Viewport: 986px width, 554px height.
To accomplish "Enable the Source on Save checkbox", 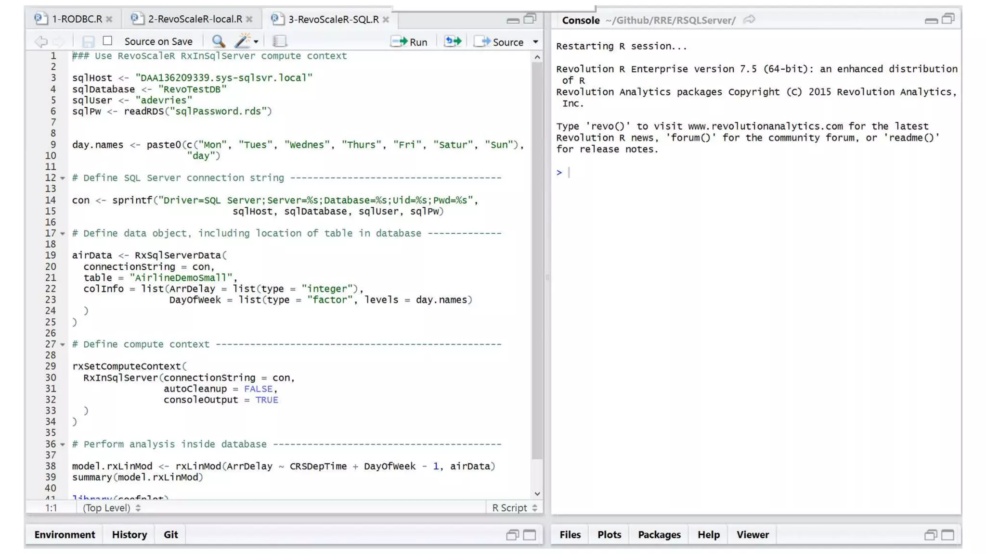I will point(107,41).
